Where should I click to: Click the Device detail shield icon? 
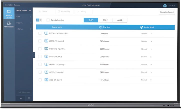tap(142, 27)
